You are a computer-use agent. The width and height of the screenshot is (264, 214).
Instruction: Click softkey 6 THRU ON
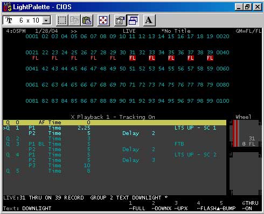pyautogui.click(x=250, y=206)
